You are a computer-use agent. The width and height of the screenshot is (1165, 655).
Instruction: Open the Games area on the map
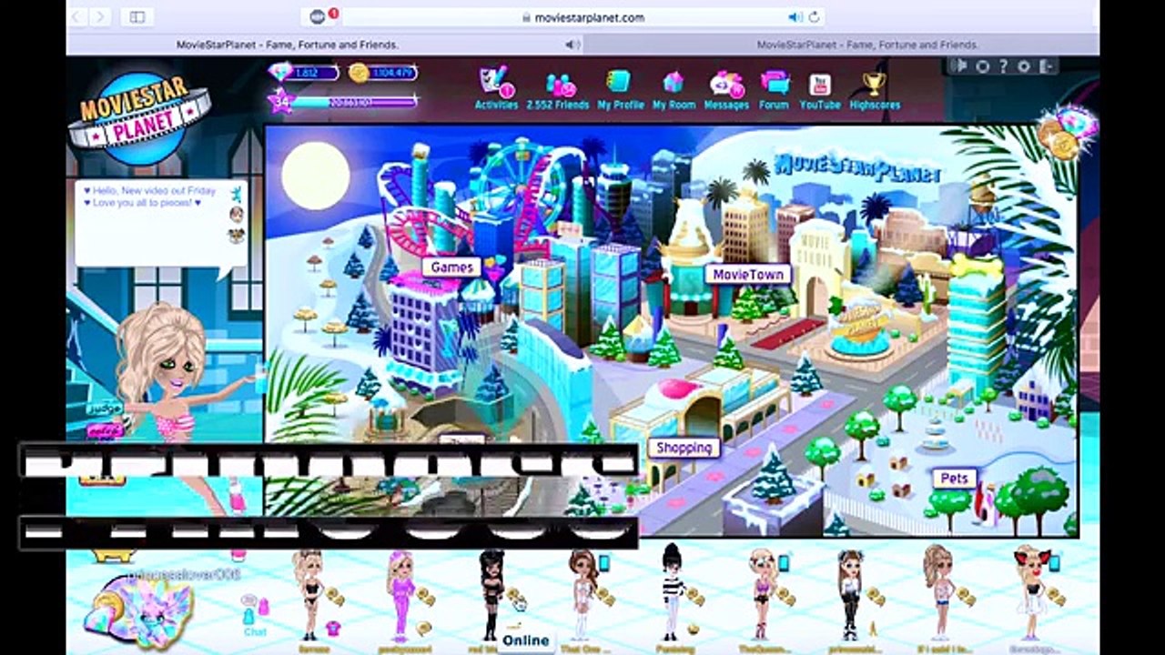click(x=451, y=267)
